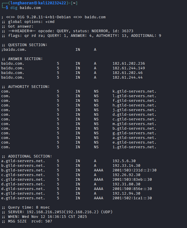This screenshot has height=228, width=187.
Task: Click the NOERROR status text
Action: pos(100,31)
